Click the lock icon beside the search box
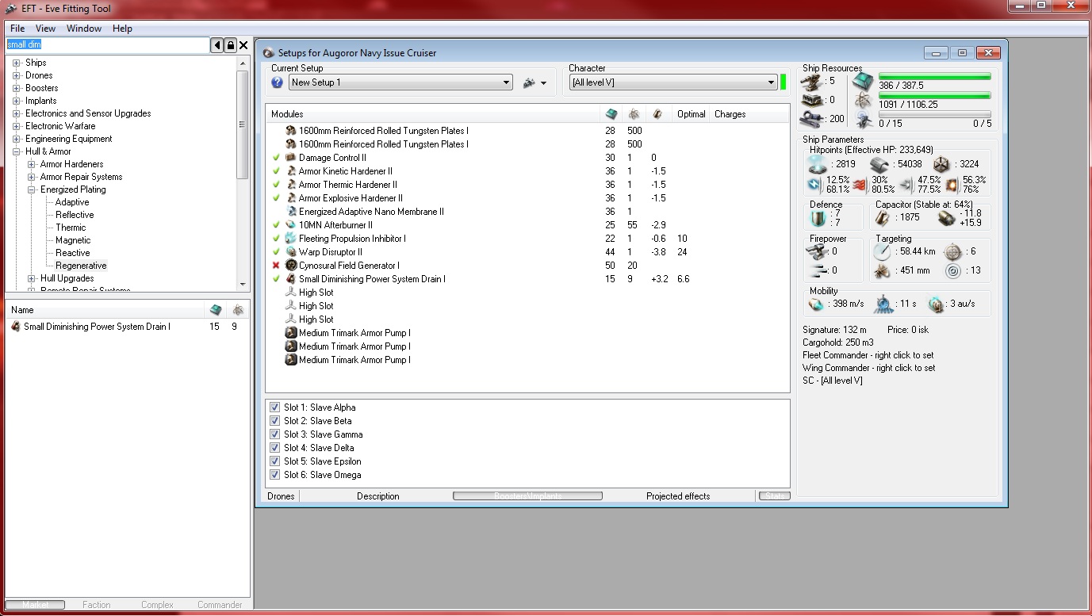 coord(230,45)
